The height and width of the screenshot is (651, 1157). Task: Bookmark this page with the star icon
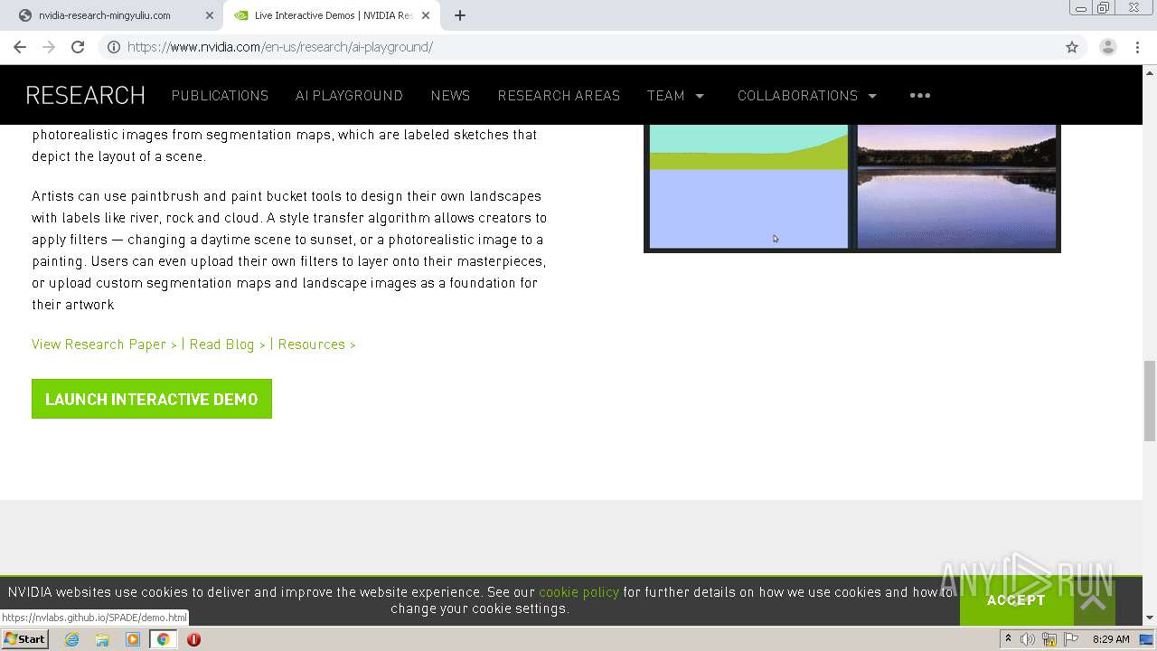point(1072,47)
